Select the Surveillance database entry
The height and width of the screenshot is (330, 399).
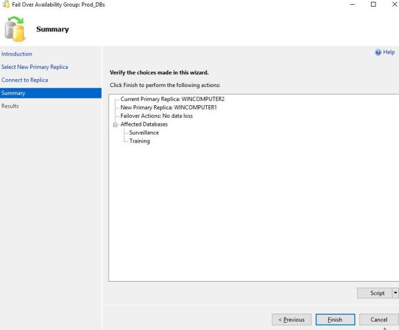[144, 133]
